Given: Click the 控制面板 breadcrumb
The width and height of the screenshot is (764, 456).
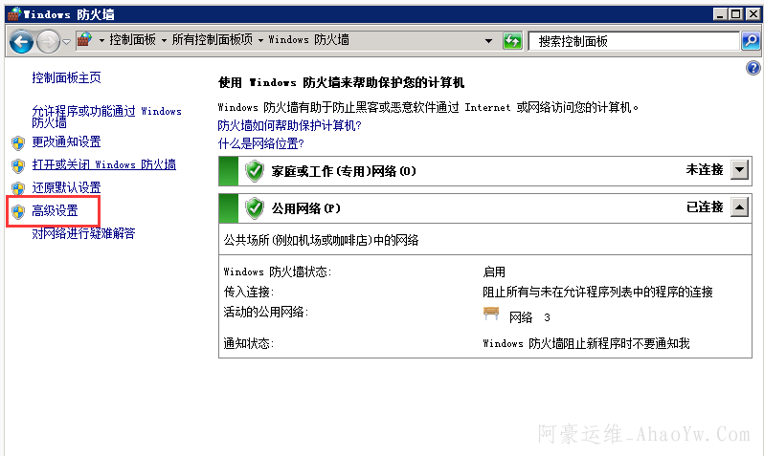Looking at the screenshot, I should point(132,39).
